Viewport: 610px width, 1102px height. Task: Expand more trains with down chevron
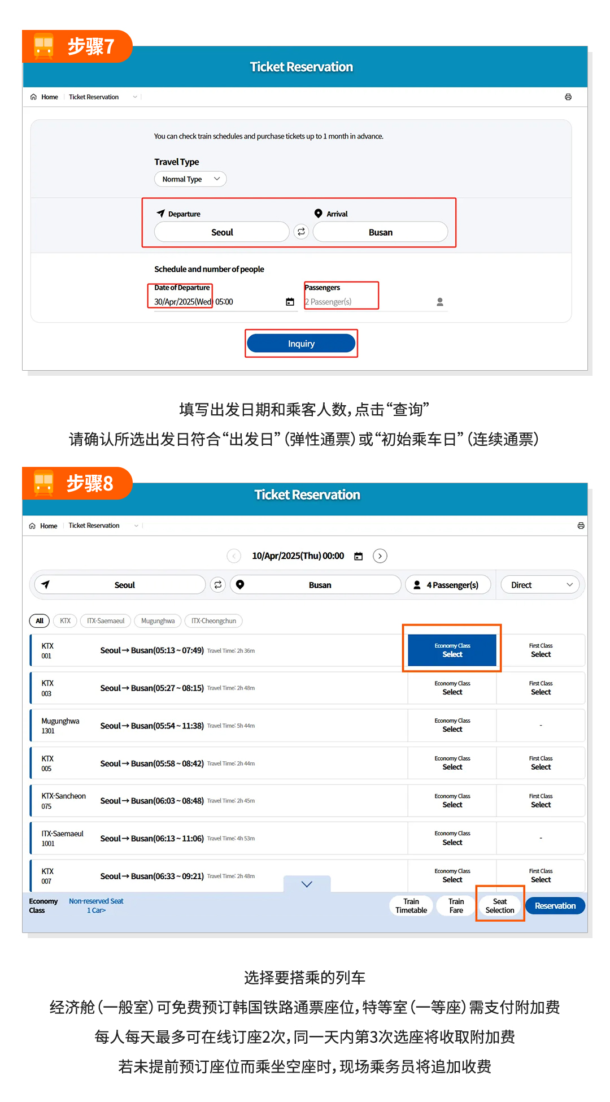[307, 884]
